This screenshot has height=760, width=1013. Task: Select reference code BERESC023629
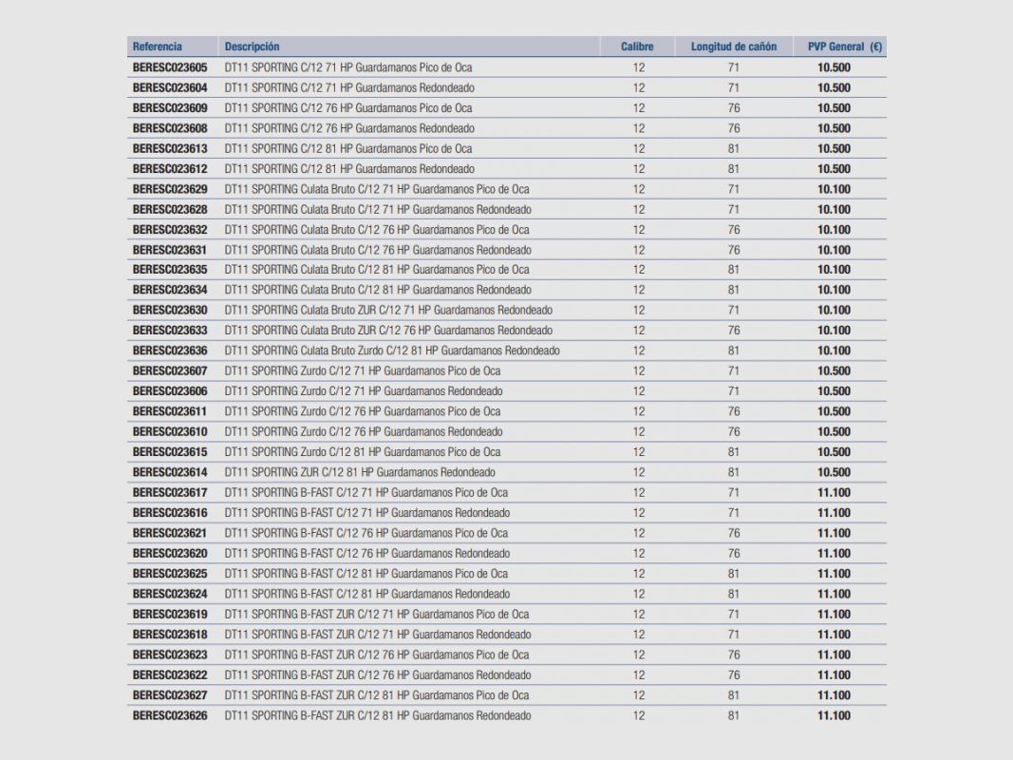[x=170, y=189]
